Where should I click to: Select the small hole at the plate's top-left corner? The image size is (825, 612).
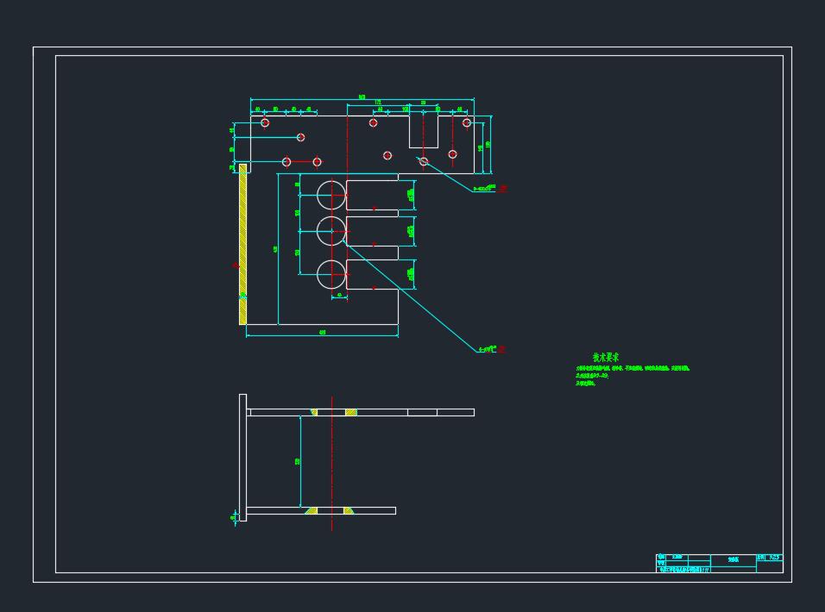point(265,122)
